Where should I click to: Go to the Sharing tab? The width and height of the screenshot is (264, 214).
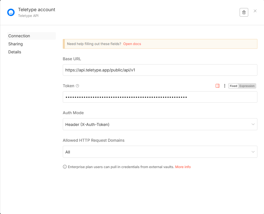[x=15, y=44]
